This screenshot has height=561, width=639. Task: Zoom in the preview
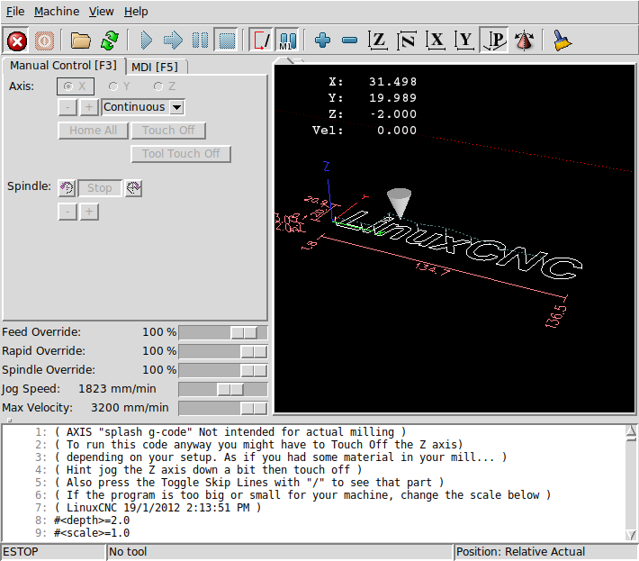point(322,41)
